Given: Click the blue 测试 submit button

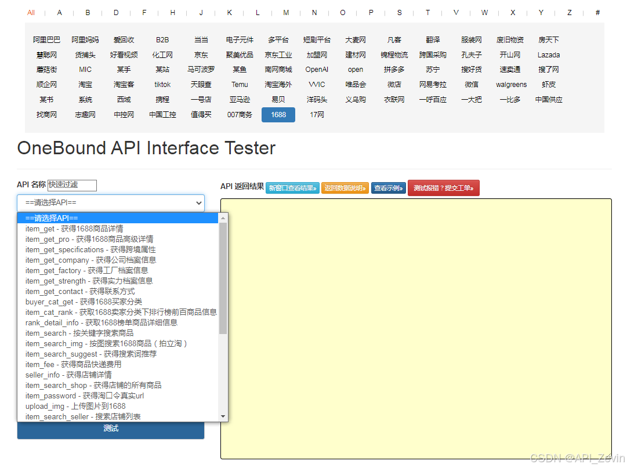Looking at the screenshot, I should (x=111, y=430).
